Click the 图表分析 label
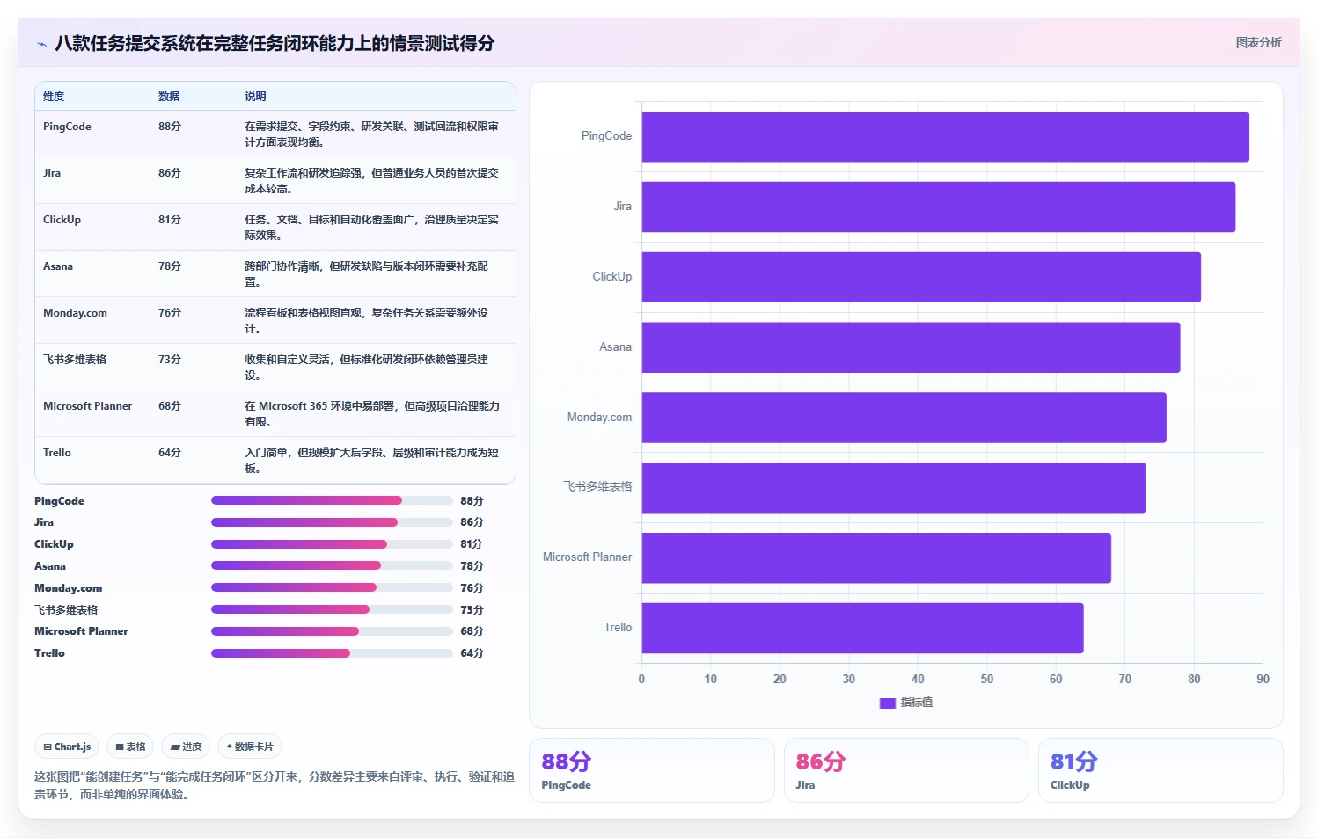This screenshot has width=1318, height=838. coord(1258,42)
